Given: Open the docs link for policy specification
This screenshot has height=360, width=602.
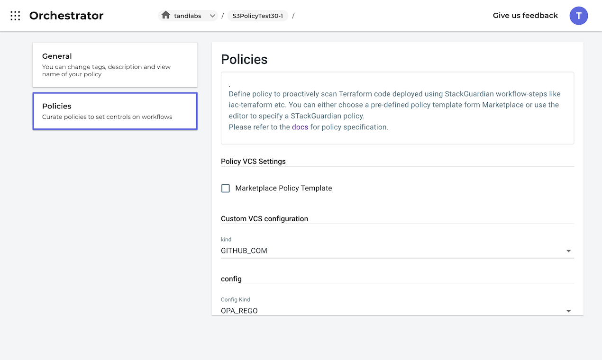Looking at the screenshot, I should pos(300,127).
